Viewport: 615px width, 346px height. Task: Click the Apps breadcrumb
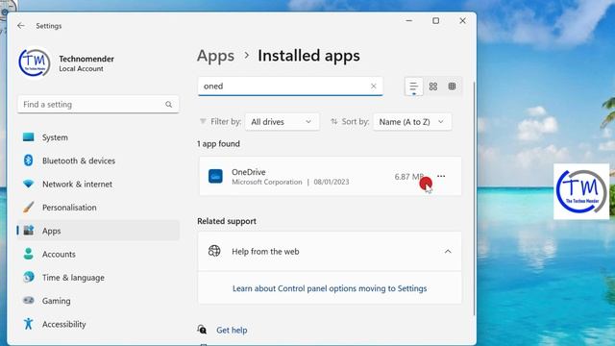pyautogui.click(x=215, y=56)
